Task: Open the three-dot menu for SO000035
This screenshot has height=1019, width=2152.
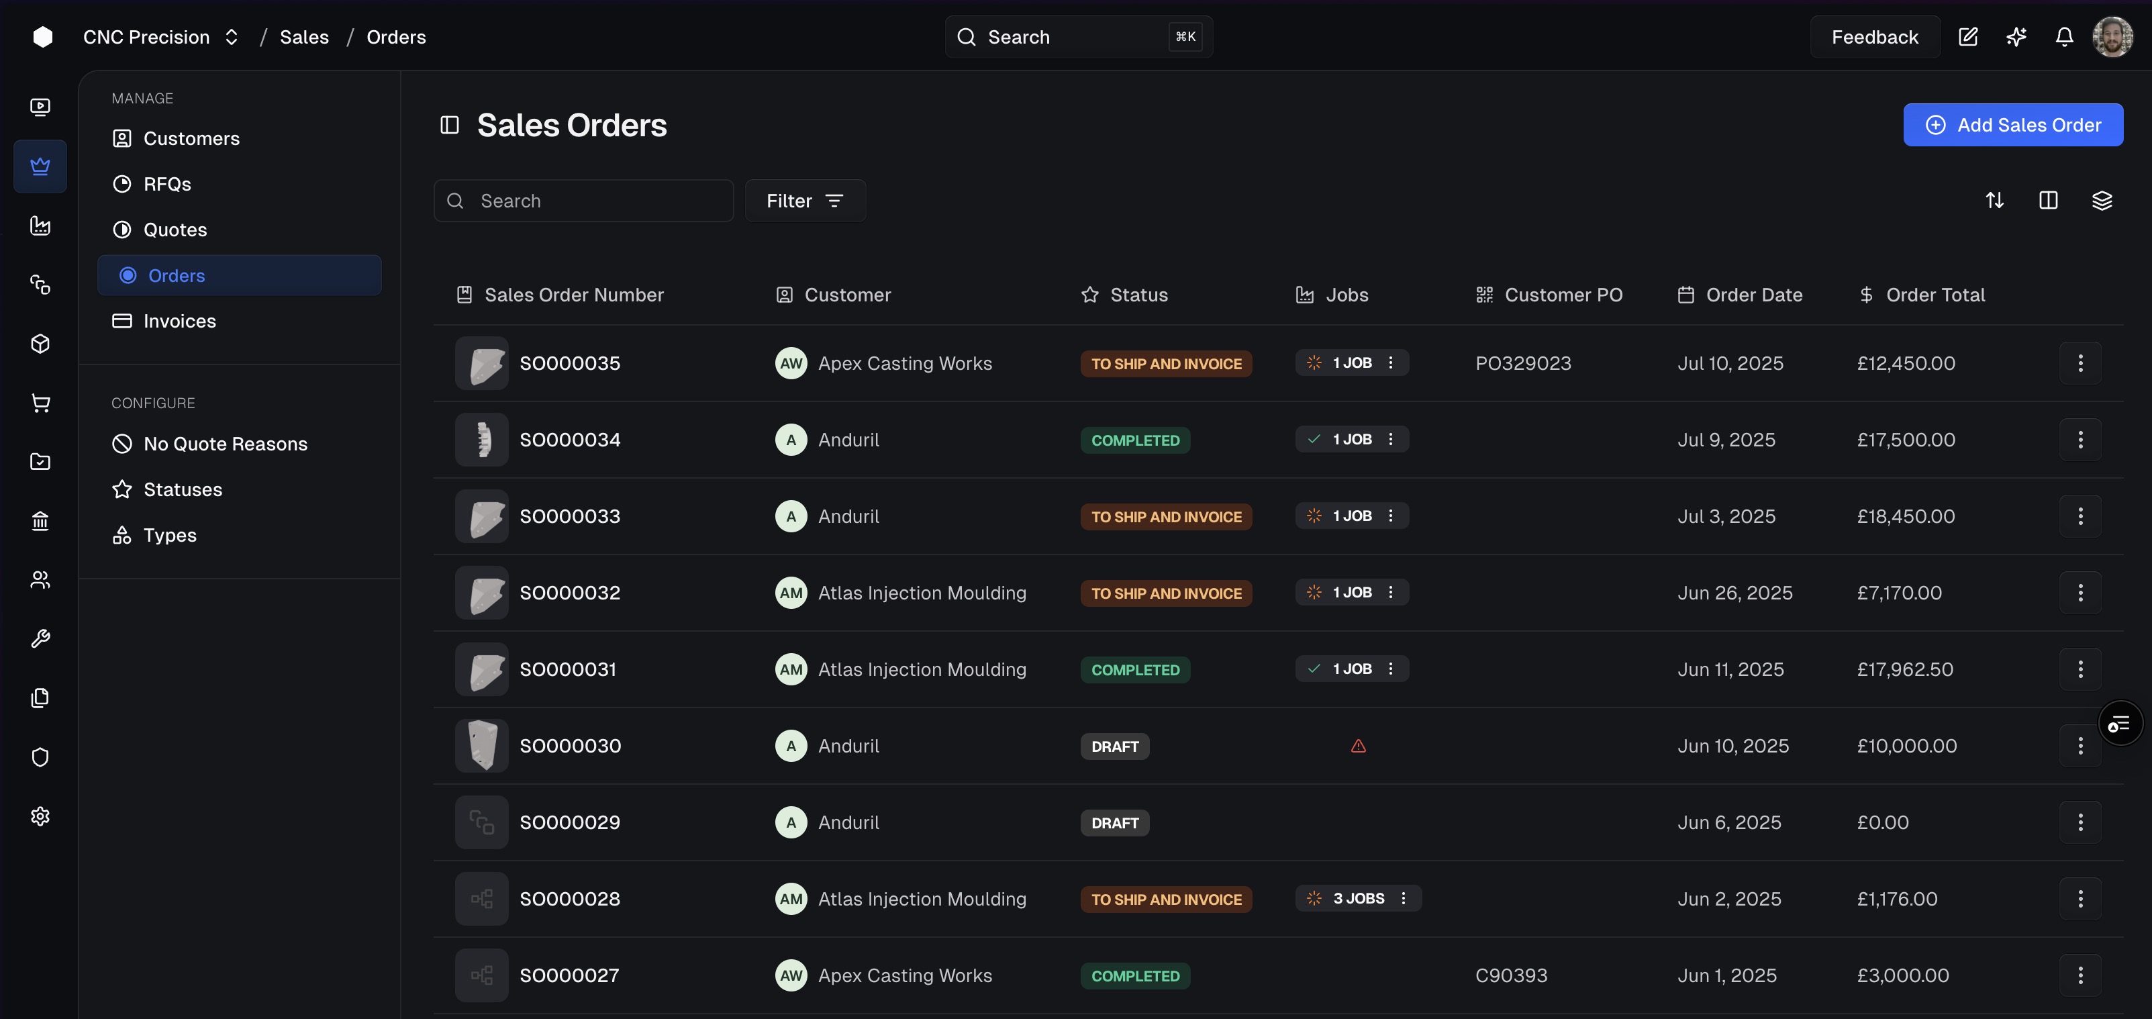Action: tap(2081, 363)
